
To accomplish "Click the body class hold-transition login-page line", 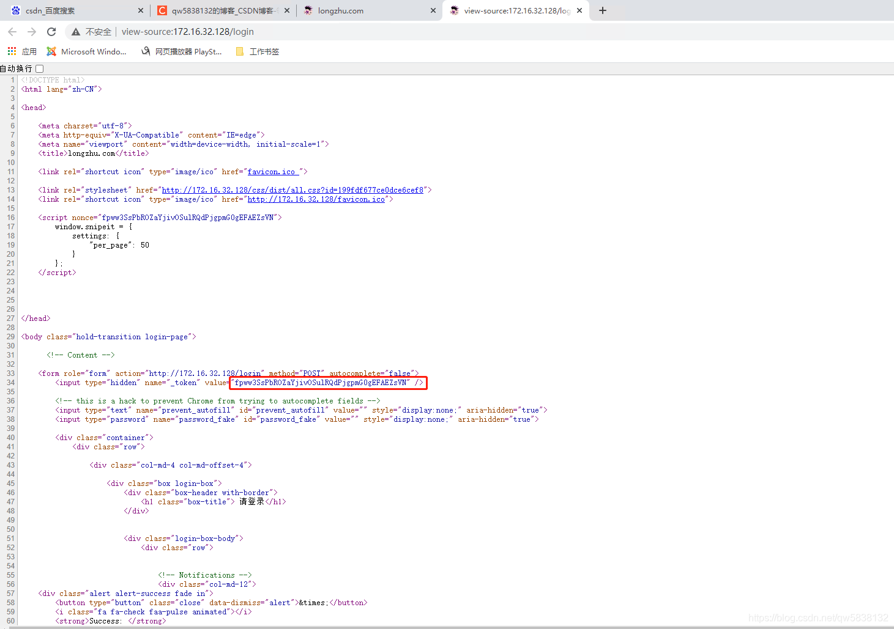I will 108,337.
